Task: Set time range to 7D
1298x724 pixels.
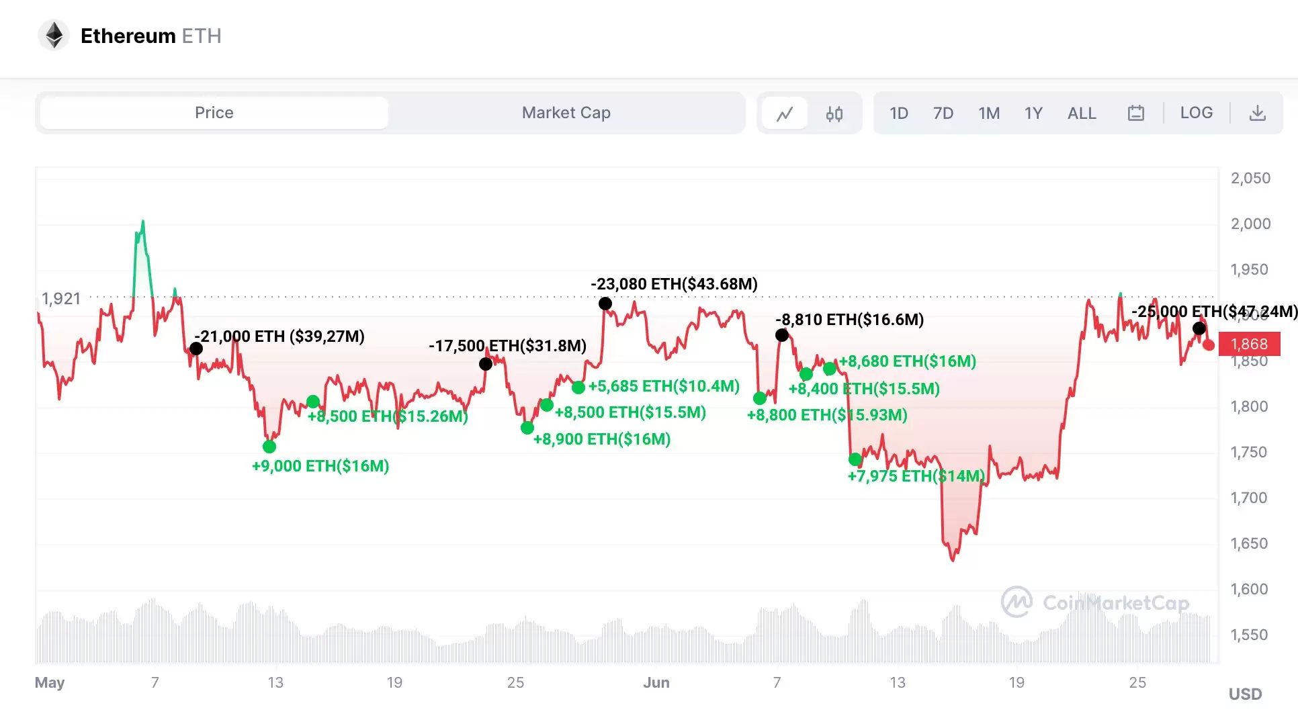Action: coord(943,113)
